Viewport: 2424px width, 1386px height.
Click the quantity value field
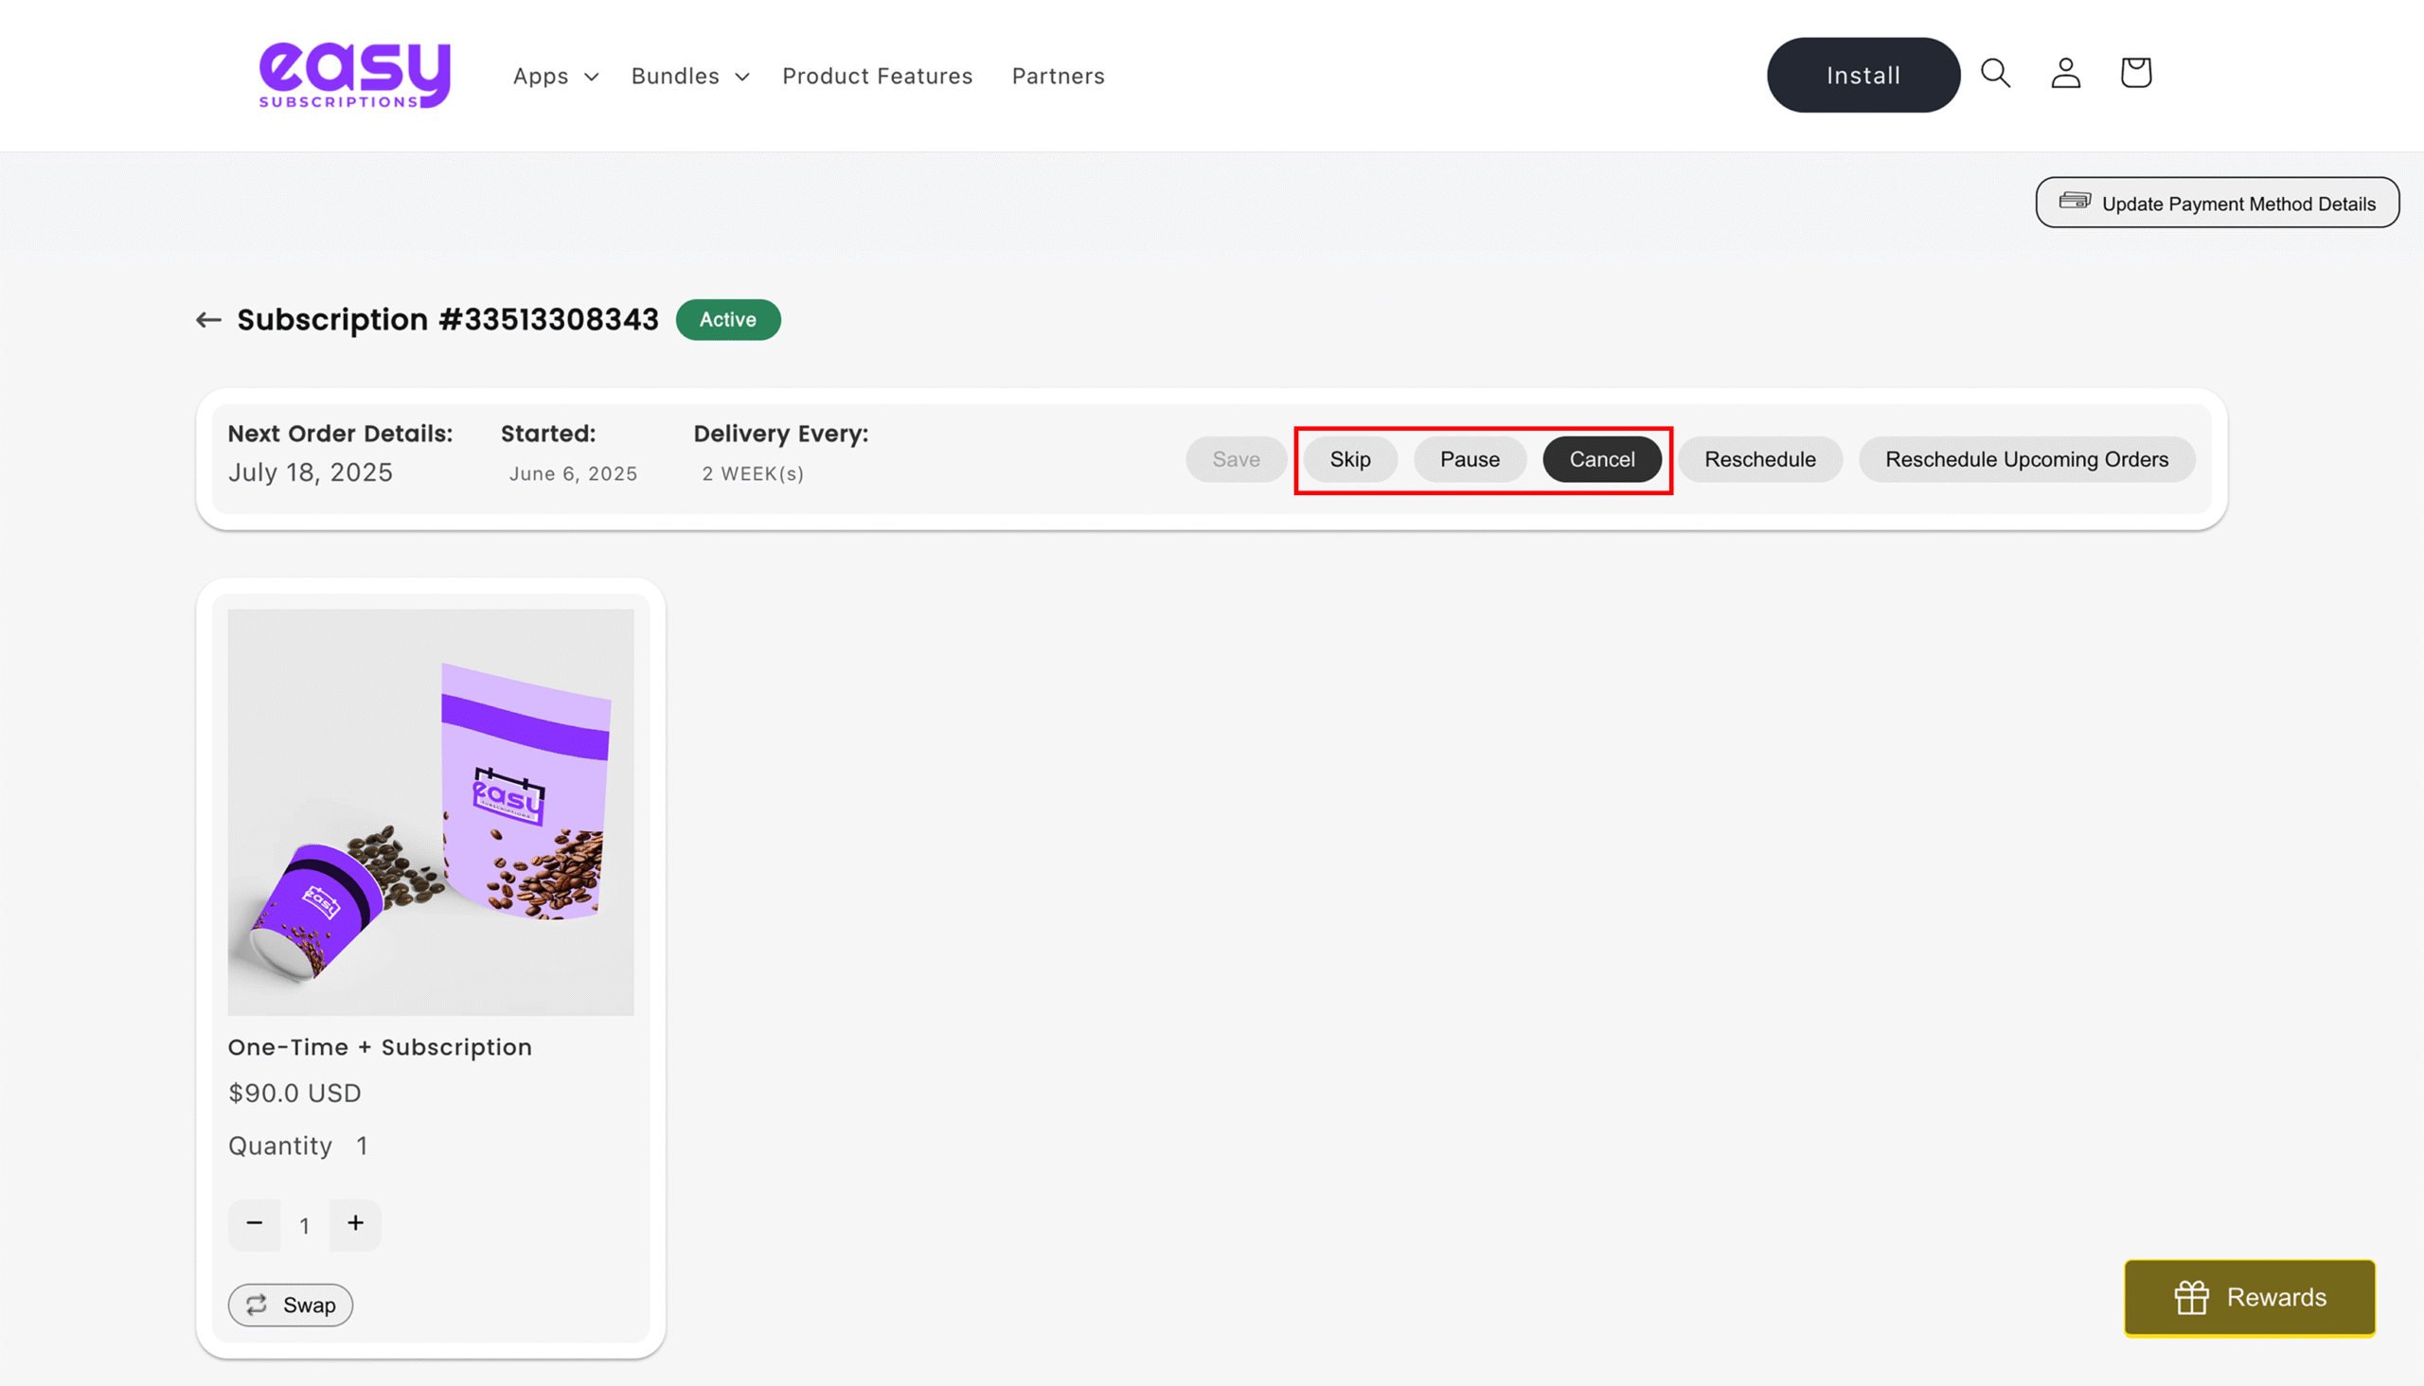pyautogui.click(x=305, y=1226)
